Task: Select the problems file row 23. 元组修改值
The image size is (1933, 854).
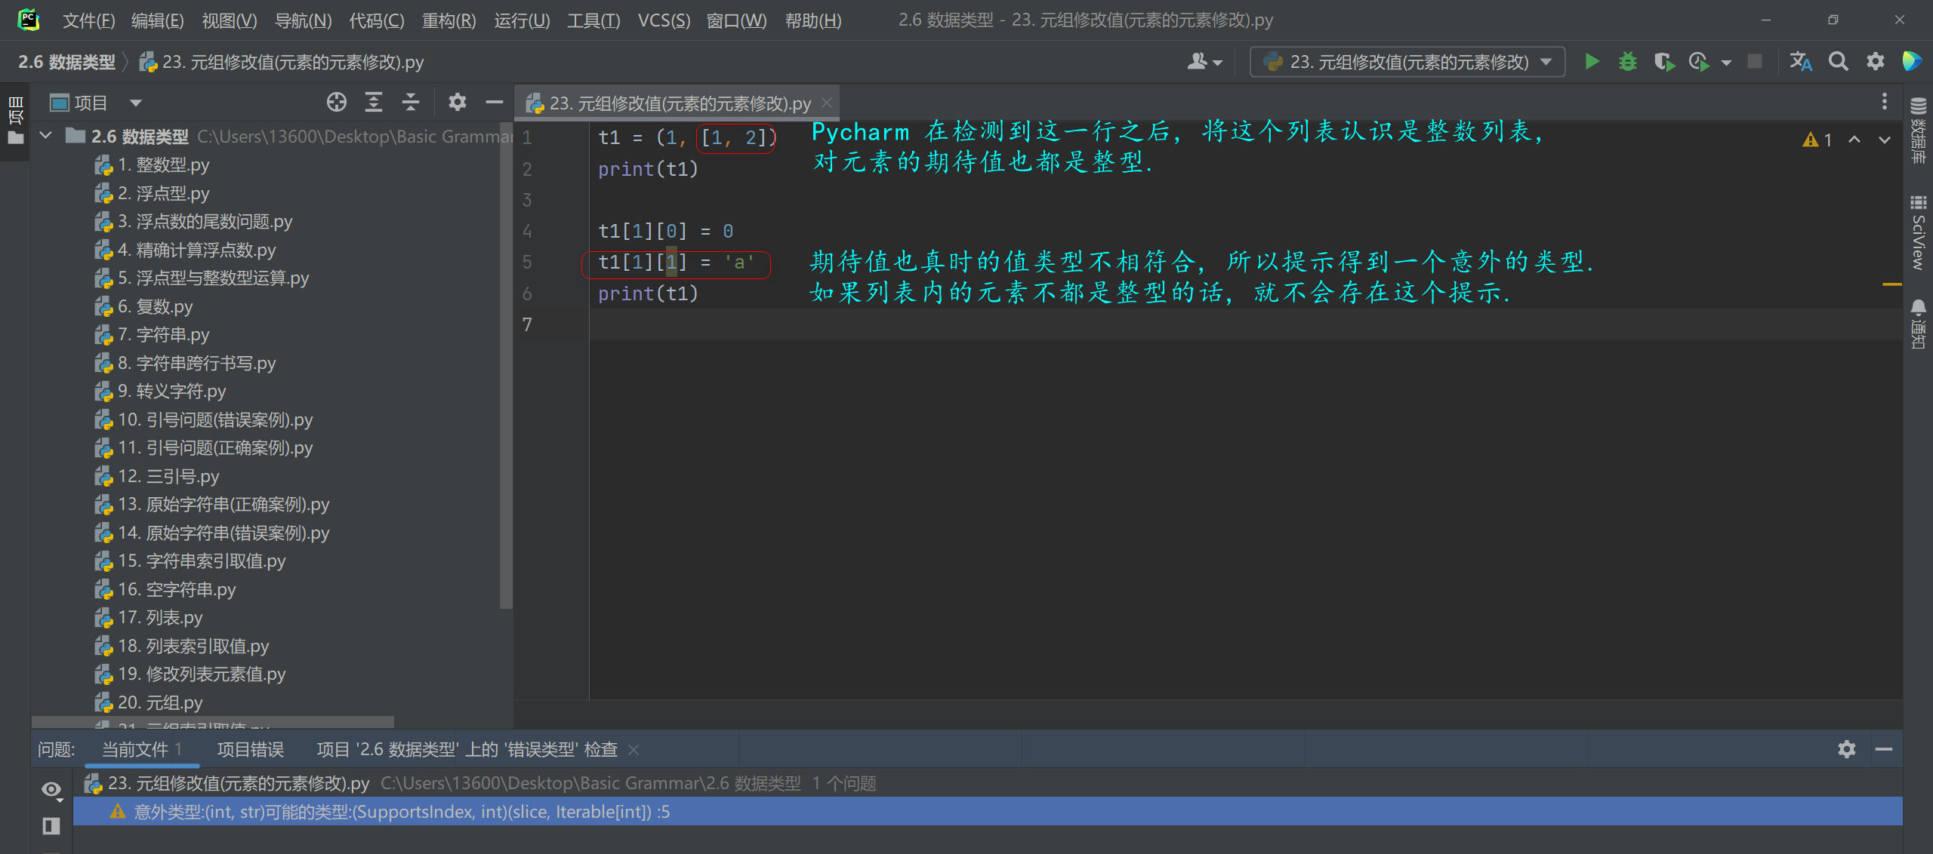Action: pos(988,783)
